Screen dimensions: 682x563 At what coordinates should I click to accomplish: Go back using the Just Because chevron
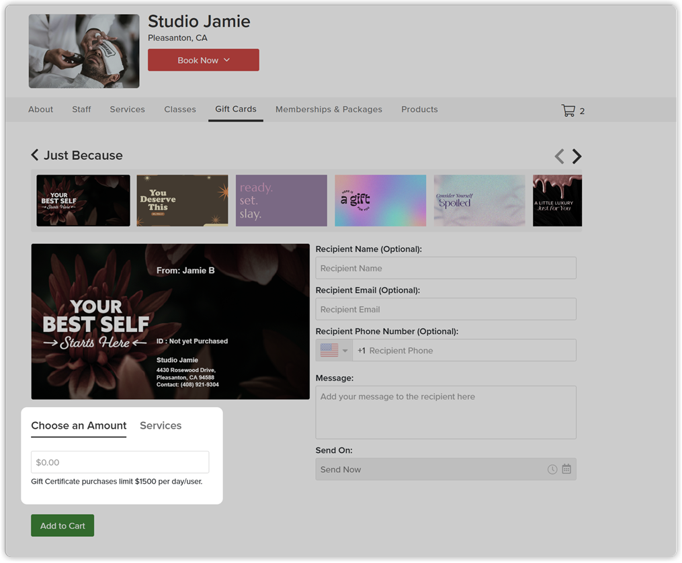[x=35, y=155]
